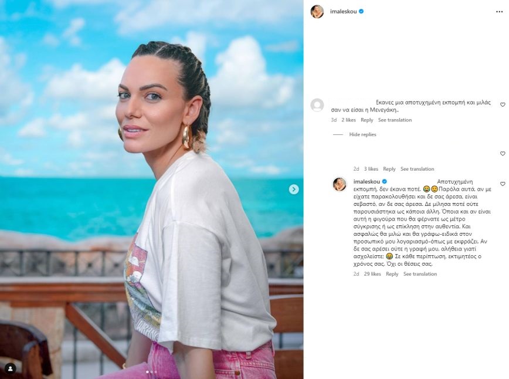Open the imaleskou username in the post header
The image size is (509, 379).
(x=344, y=11)
